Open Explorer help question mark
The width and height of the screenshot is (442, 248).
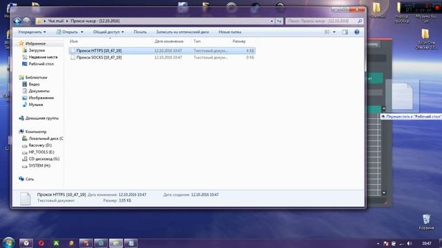(x=356, y=32)
